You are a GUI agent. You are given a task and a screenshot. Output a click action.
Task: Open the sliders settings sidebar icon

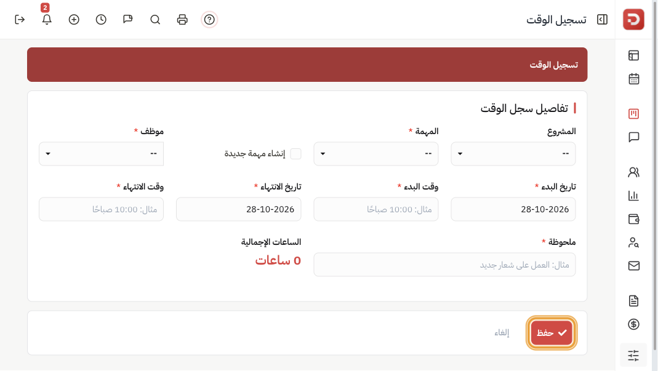click(633, 356)
